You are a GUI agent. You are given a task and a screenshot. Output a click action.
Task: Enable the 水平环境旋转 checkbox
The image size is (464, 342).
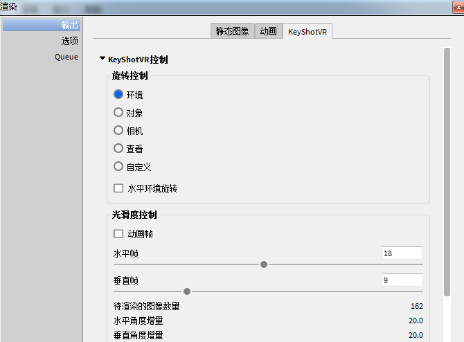(x=118, y=188)
